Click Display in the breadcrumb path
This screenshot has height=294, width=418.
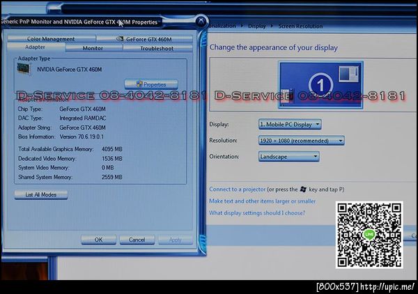pyautogui.click(x=257, y=26)
